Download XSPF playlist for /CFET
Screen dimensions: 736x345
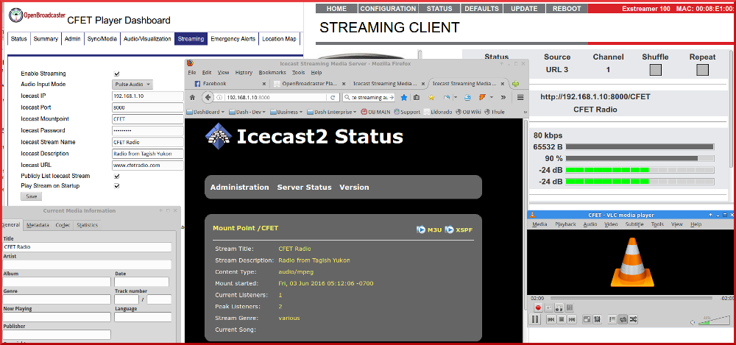point(459,230)
